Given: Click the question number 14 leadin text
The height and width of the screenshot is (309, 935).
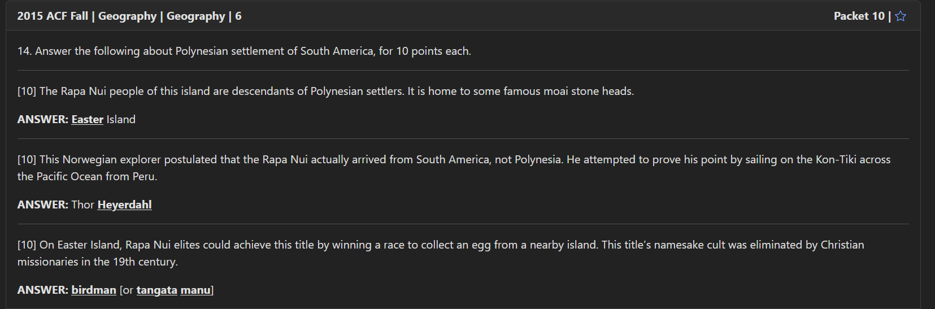Looking at the screenshot, I should point(244,51).
